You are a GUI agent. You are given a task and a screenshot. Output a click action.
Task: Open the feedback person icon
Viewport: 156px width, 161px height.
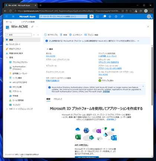(x=122, y=16)
